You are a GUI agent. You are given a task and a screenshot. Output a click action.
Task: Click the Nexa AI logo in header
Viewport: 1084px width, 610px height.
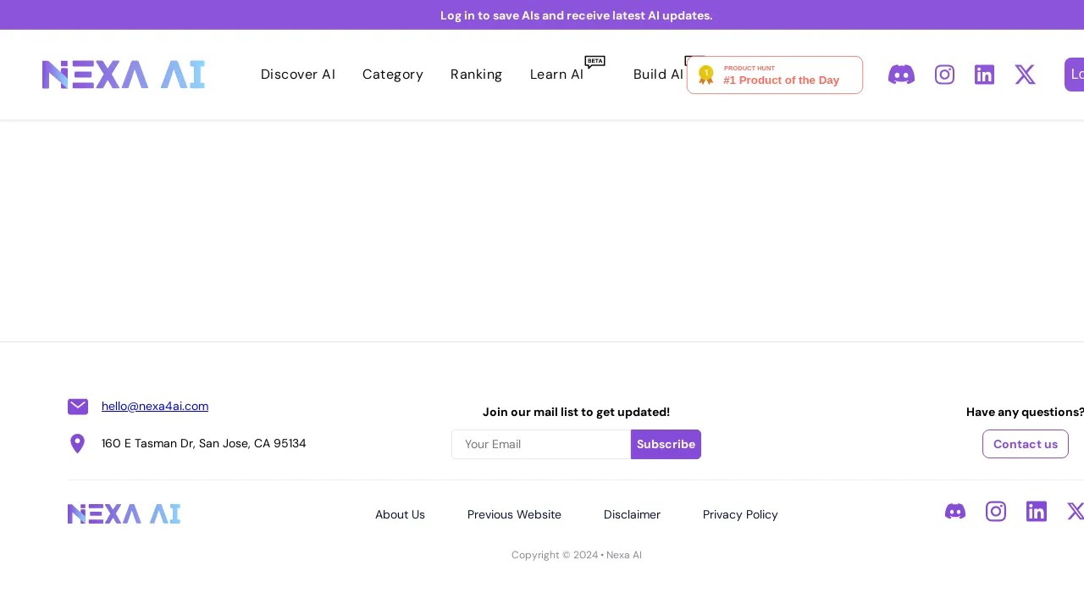click(x=124, y=75)
